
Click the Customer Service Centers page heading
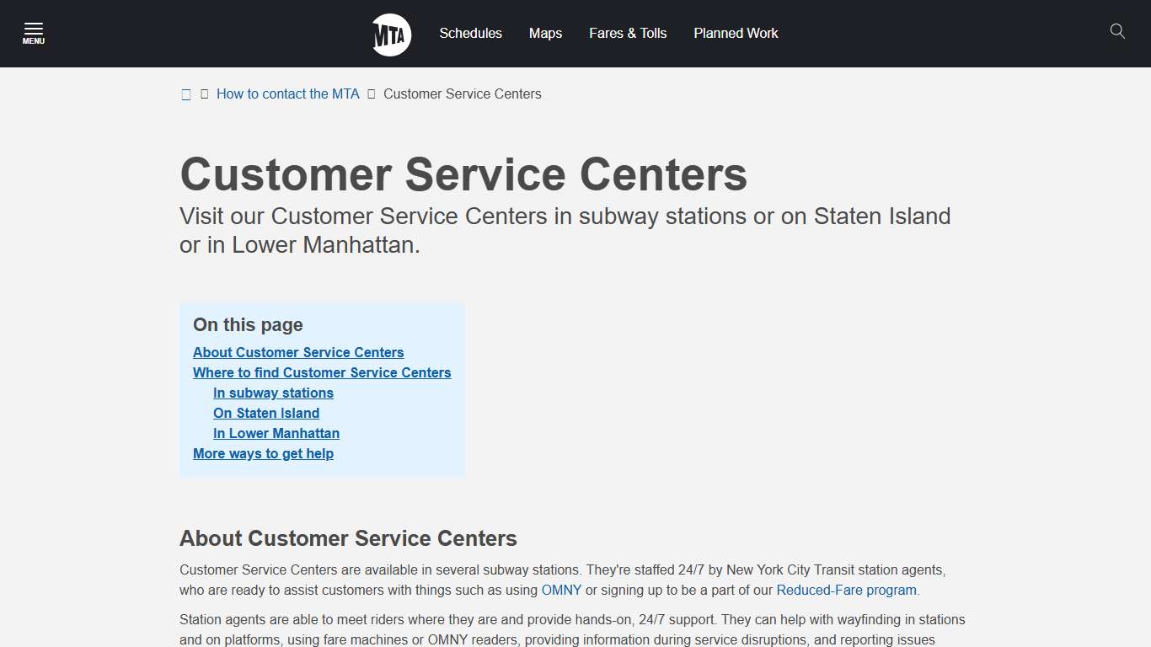coord(463,174)
